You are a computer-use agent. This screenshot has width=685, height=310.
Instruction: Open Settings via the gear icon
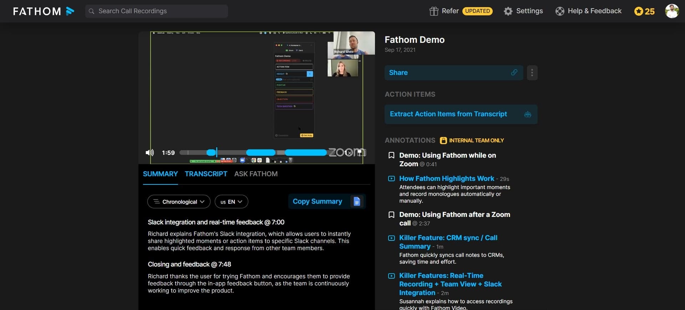pyautogui.click(x=508, y=11)
